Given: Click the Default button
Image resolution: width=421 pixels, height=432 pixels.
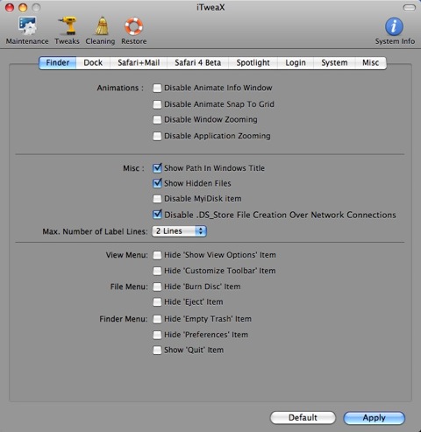Looking at the screenshot, I should click(x=303, y=418).
